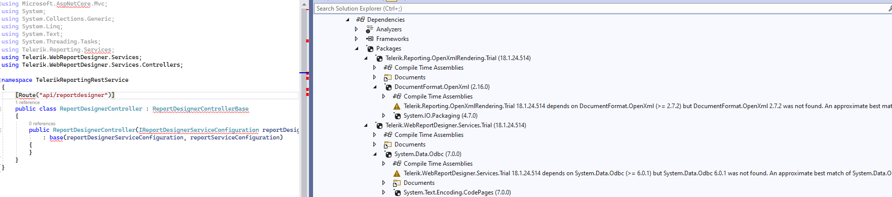Click the System.Data.Odbc package icon
This screenshot has width=892, height=197.
coord(388,154)
